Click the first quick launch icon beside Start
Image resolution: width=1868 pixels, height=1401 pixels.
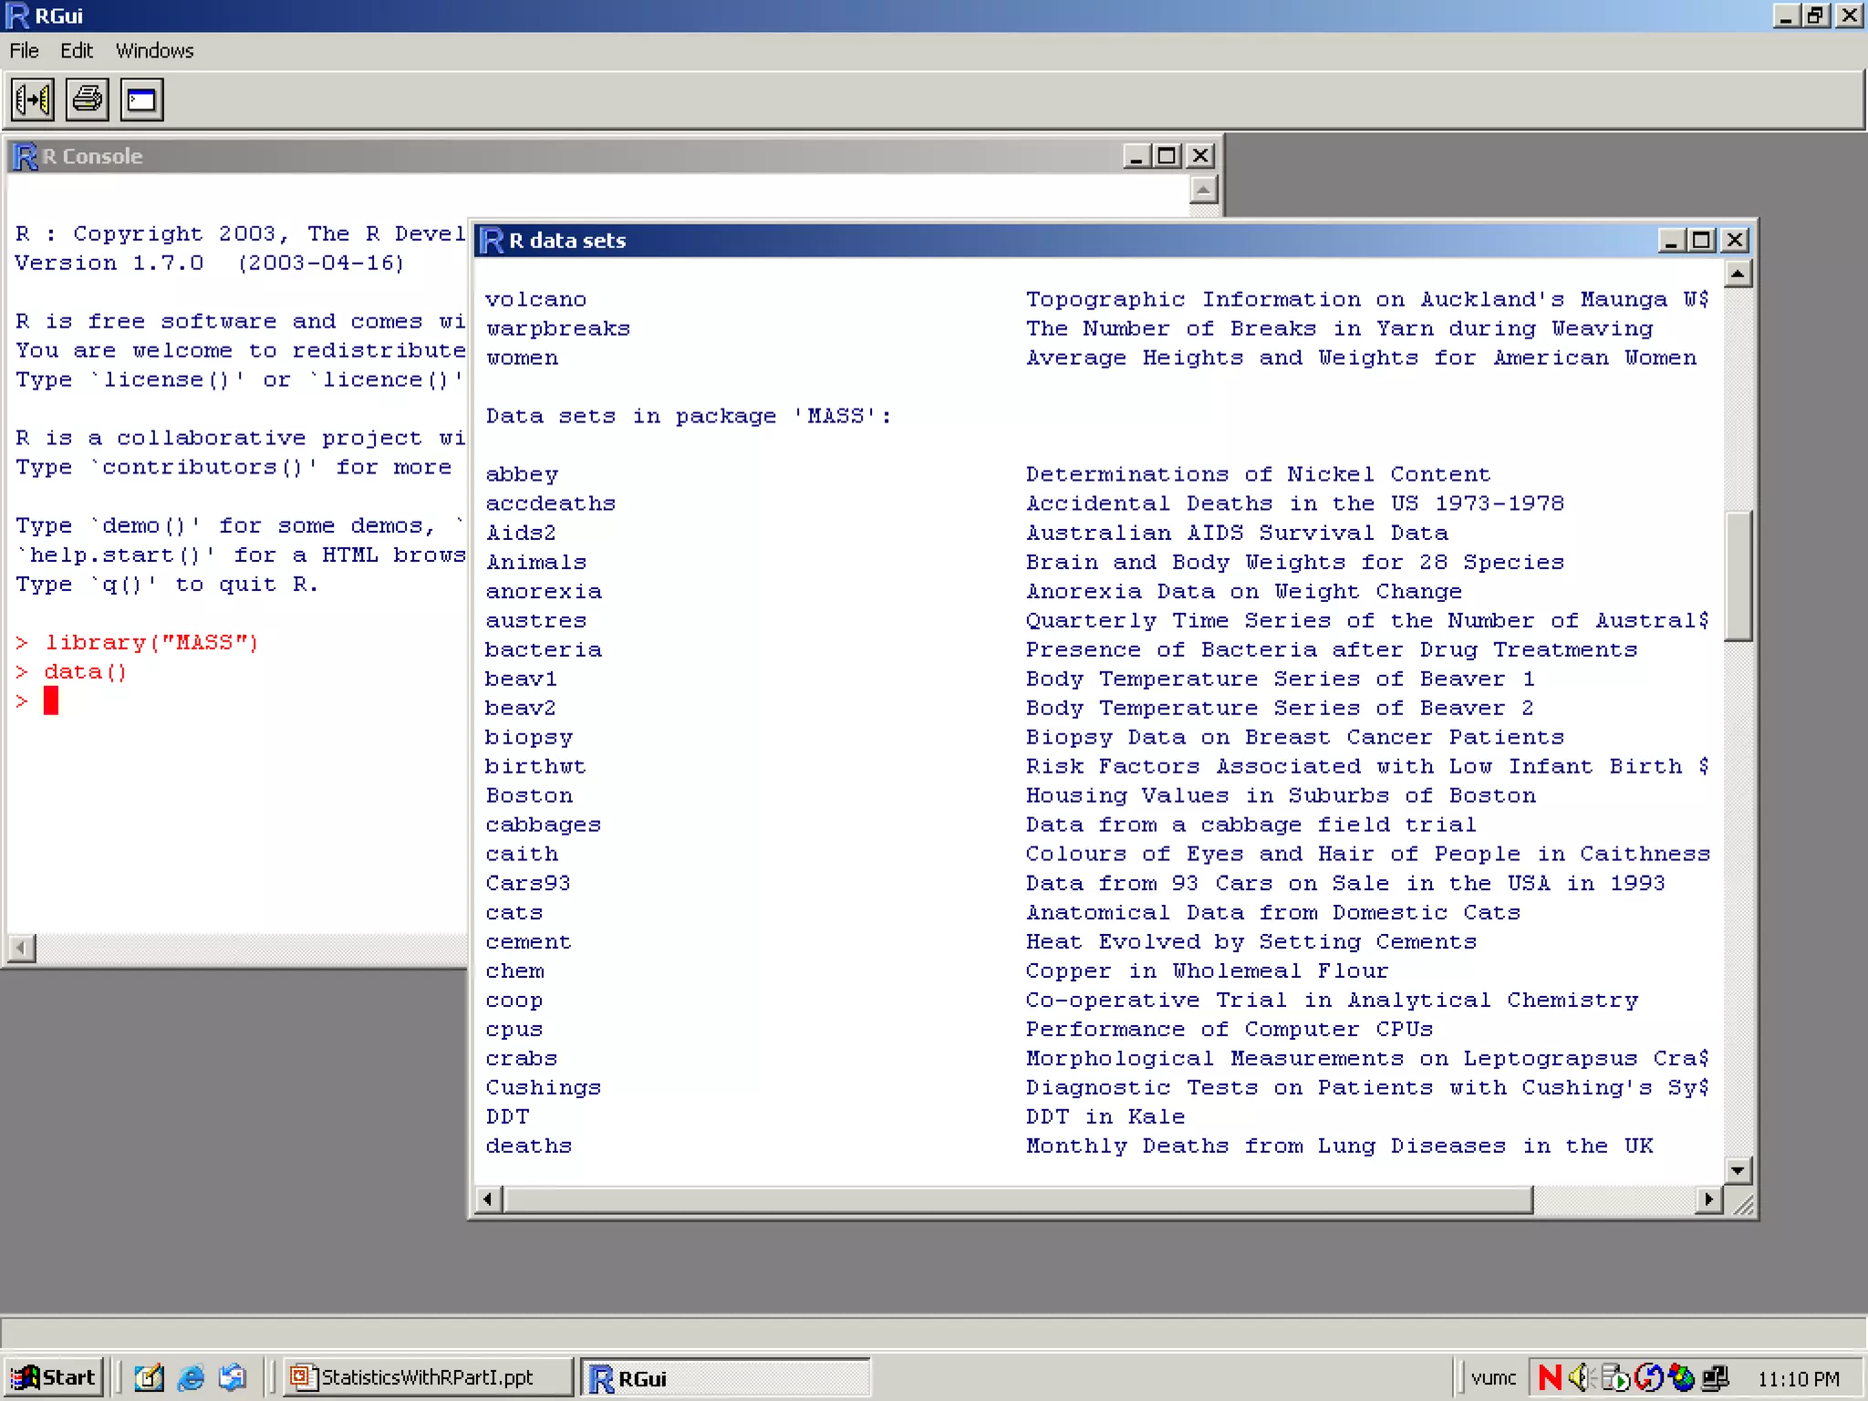coord(149,1377)
